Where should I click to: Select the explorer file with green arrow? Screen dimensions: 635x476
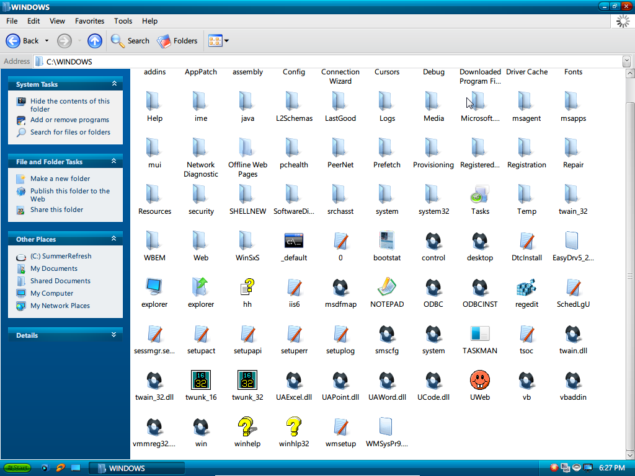pos(201,287)
